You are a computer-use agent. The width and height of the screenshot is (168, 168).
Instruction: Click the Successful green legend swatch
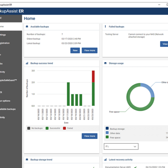47,128
